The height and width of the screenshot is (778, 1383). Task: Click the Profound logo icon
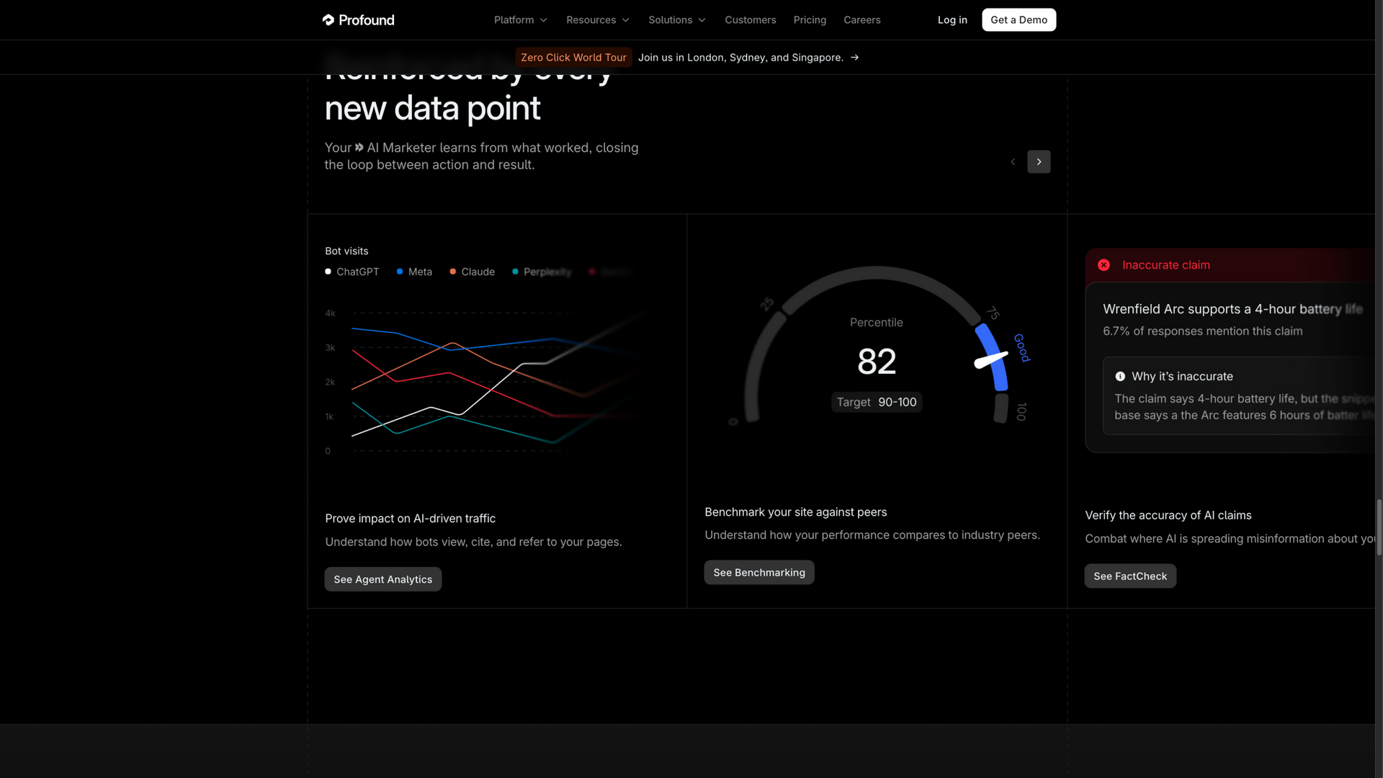point(328,19)
